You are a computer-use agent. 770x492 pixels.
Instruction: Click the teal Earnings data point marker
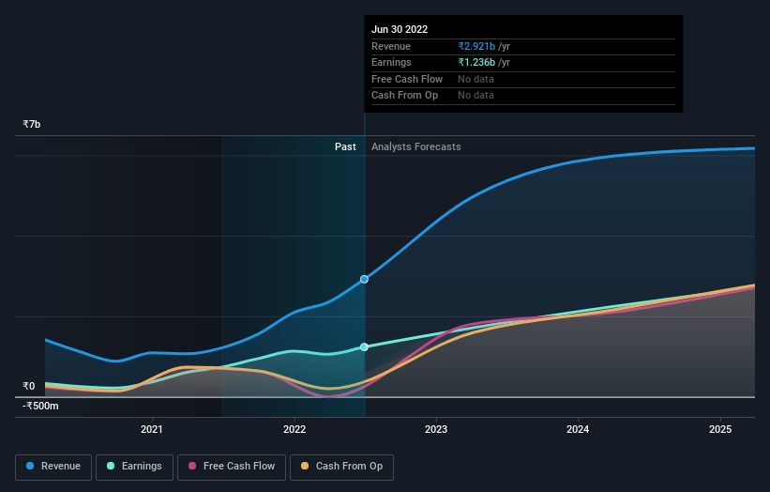point(364,347)
